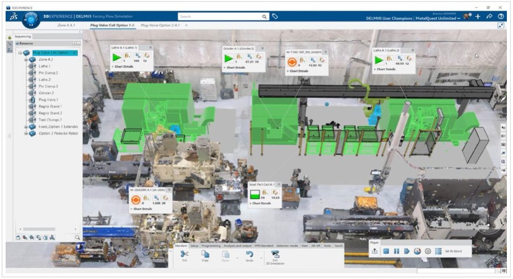
Task: Close the Grinder A.1 info card
Action: (263, 49)
